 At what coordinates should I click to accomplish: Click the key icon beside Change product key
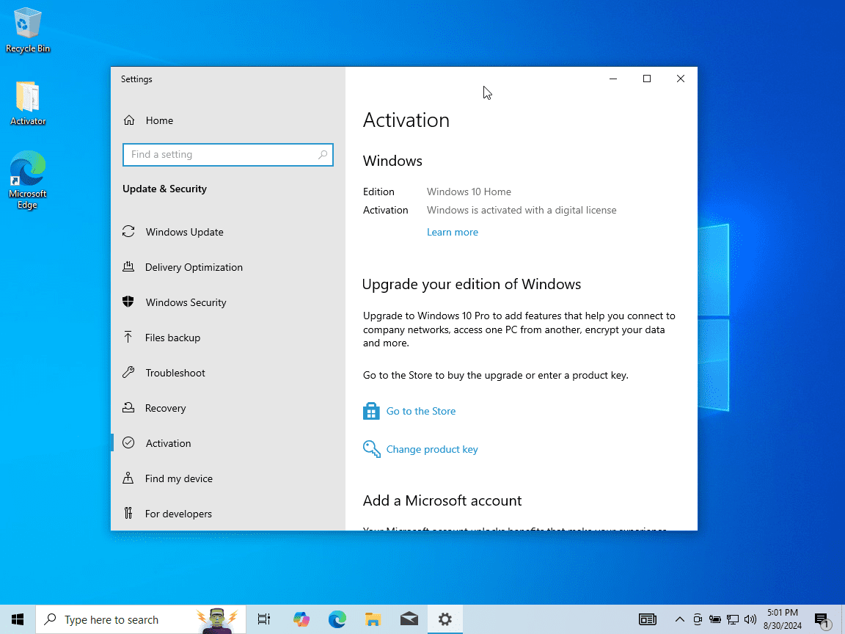pyautogui.click(x=371, y=448)
